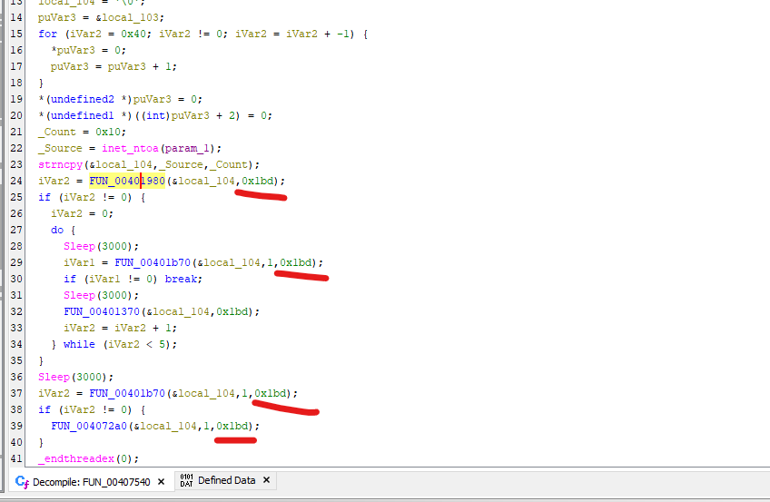Screen dimensions: 770x502
Task: Select the Decompile: FUN_00407540 tab
Action: 93,481
